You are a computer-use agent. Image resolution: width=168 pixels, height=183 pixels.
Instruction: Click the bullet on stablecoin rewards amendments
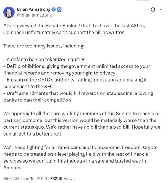[x=78, y=96]
